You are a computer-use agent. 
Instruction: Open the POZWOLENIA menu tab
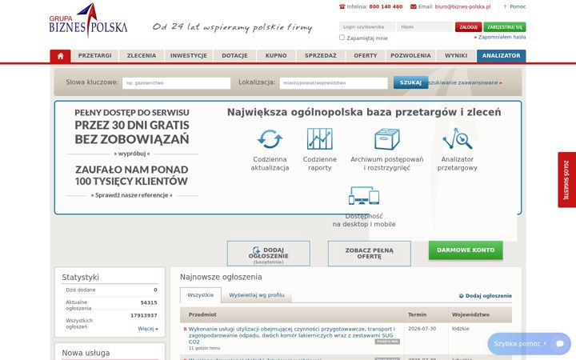[x=410, y=56]
